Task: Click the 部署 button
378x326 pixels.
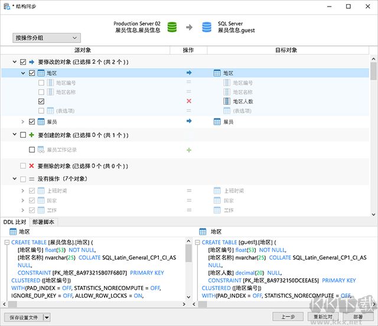Action: click(x=357, y=317)
